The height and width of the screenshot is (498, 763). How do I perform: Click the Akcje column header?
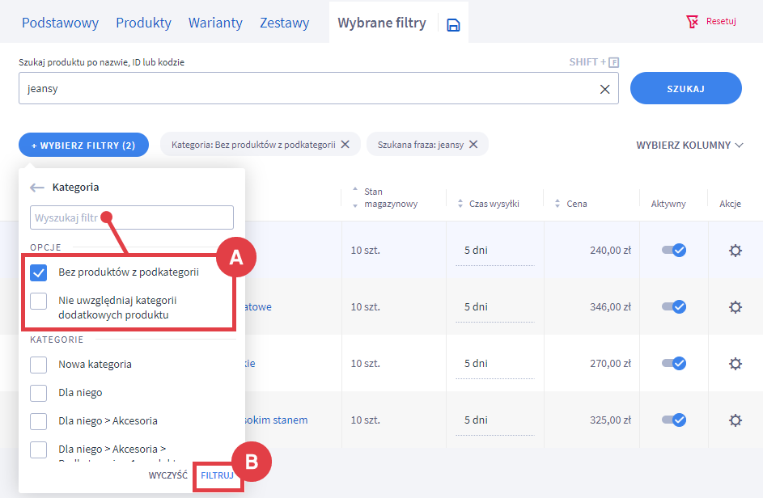click(731, 204)
